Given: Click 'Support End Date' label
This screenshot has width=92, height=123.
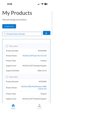Looking at the screenshot, I should click(x=13, y=71).
